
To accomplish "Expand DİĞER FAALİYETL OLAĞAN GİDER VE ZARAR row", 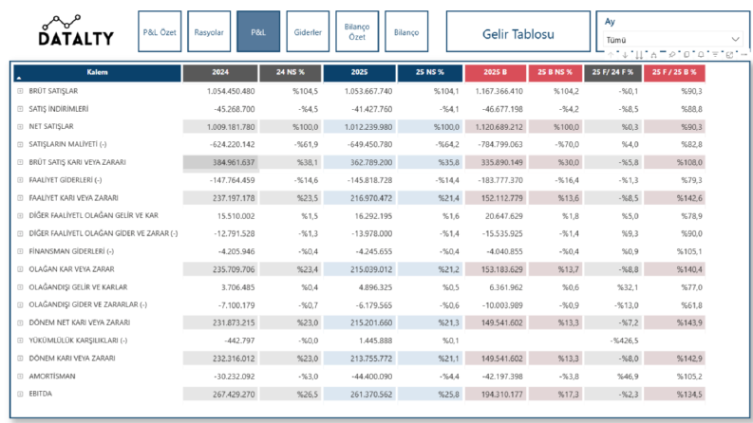I will pos(20,233).
